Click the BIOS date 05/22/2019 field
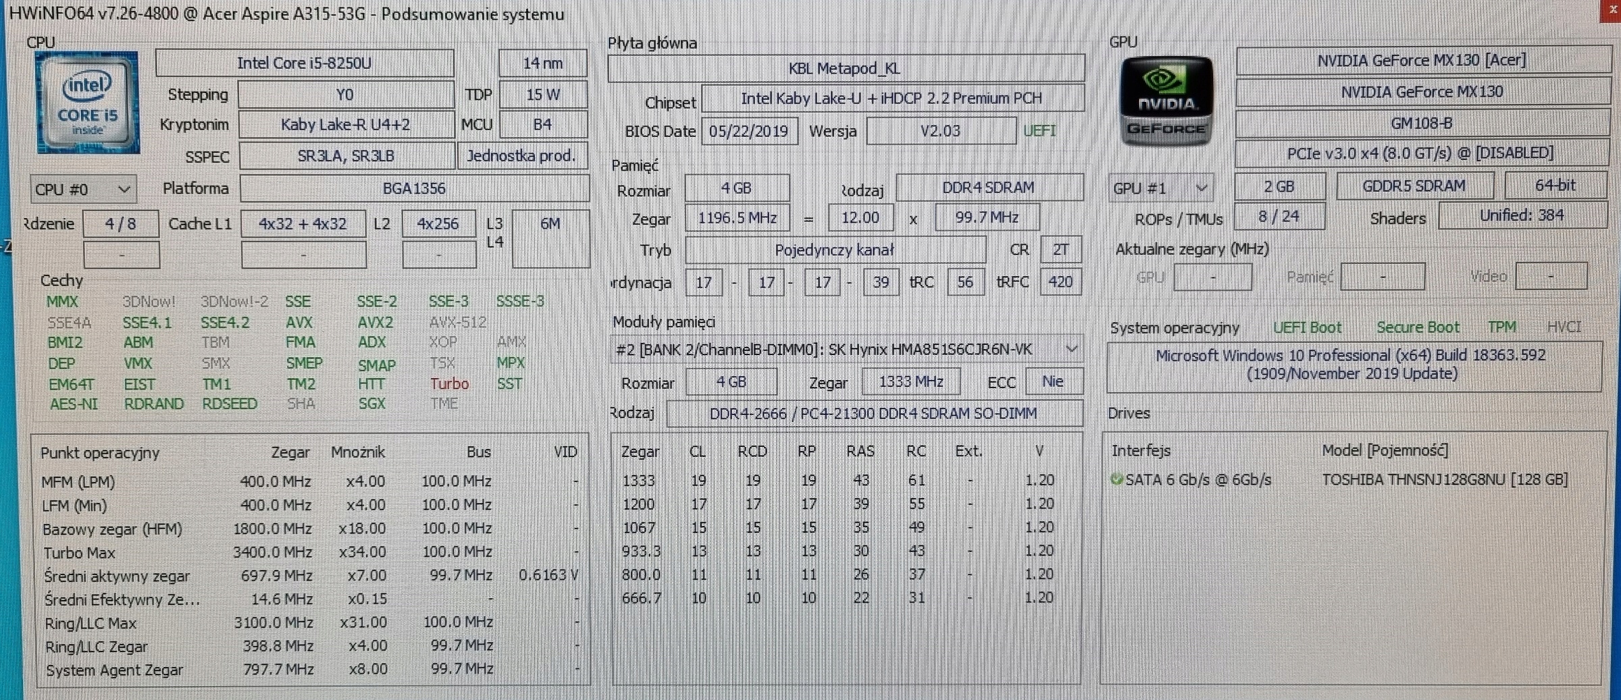 pyautogui.click(x=749, y=131)
